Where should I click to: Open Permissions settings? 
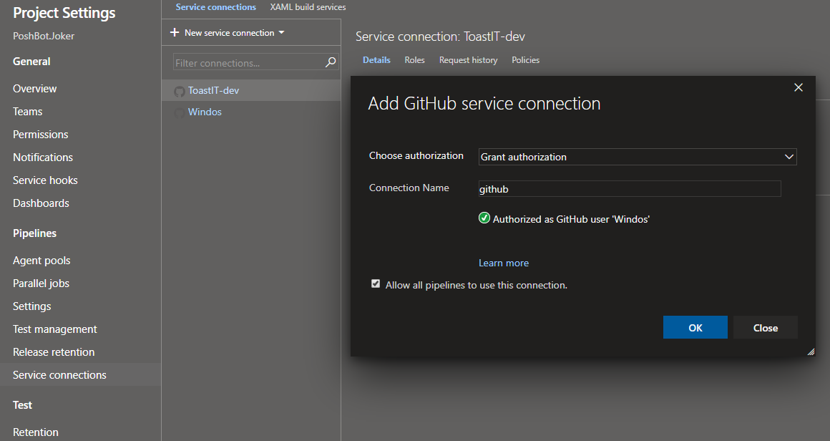[x=41, y=135]
